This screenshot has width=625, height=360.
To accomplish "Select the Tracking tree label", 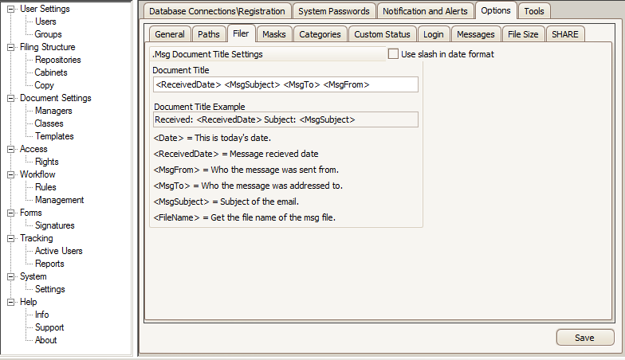I will 37,238.
